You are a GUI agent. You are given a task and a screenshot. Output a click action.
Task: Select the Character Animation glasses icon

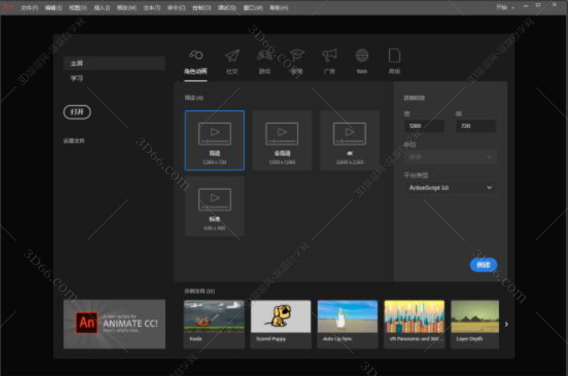(195, 56)
